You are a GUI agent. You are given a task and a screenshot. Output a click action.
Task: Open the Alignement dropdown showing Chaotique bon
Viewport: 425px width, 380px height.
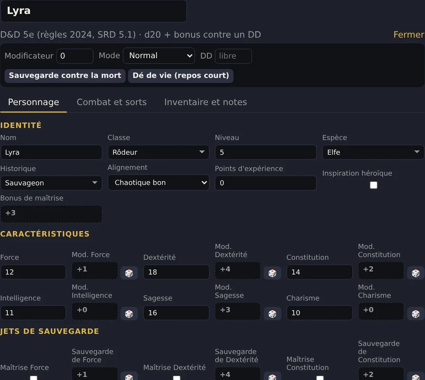click(x=159, y=183)
